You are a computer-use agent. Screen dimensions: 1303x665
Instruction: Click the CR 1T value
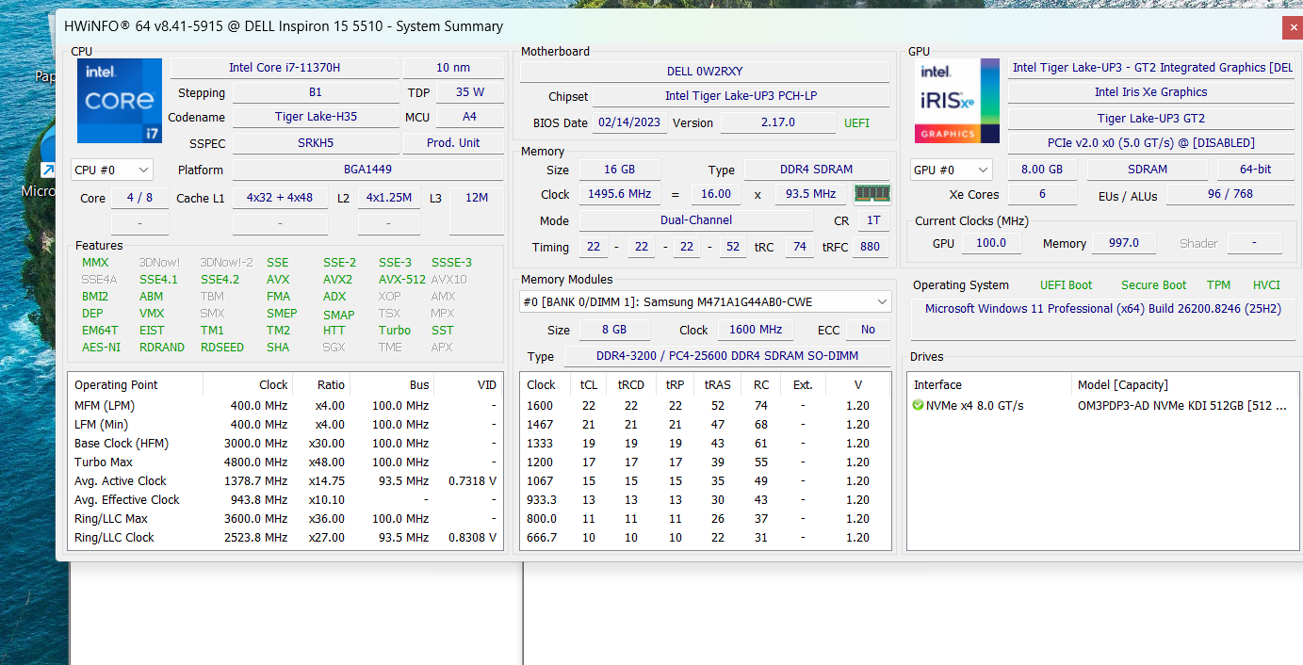tap(873, 220)
